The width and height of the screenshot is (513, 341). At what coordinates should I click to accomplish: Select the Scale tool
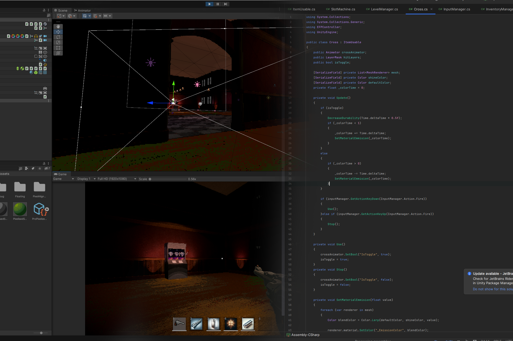point(58,42)
